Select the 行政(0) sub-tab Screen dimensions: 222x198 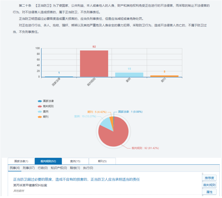[x=43, y=168]
